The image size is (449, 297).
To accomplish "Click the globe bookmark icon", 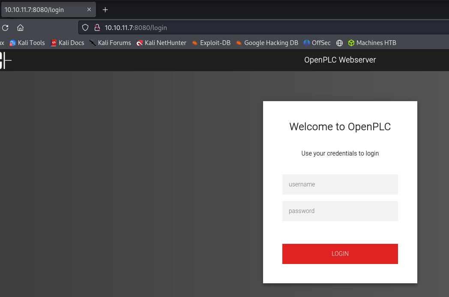I will (339, 43).
